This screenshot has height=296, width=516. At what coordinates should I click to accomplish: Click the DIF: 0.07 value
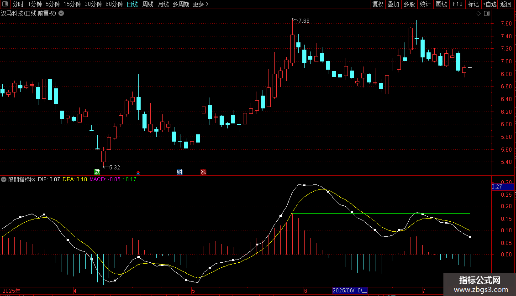pos(49,179)
